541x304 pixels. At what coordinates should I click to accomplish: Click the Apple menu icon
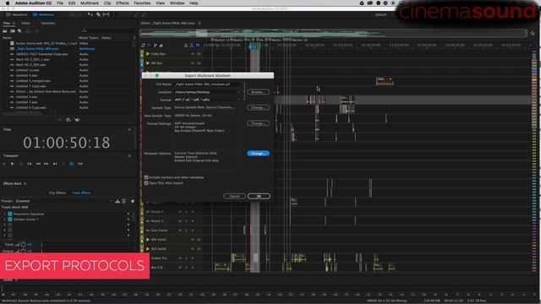tap(8, 3)
